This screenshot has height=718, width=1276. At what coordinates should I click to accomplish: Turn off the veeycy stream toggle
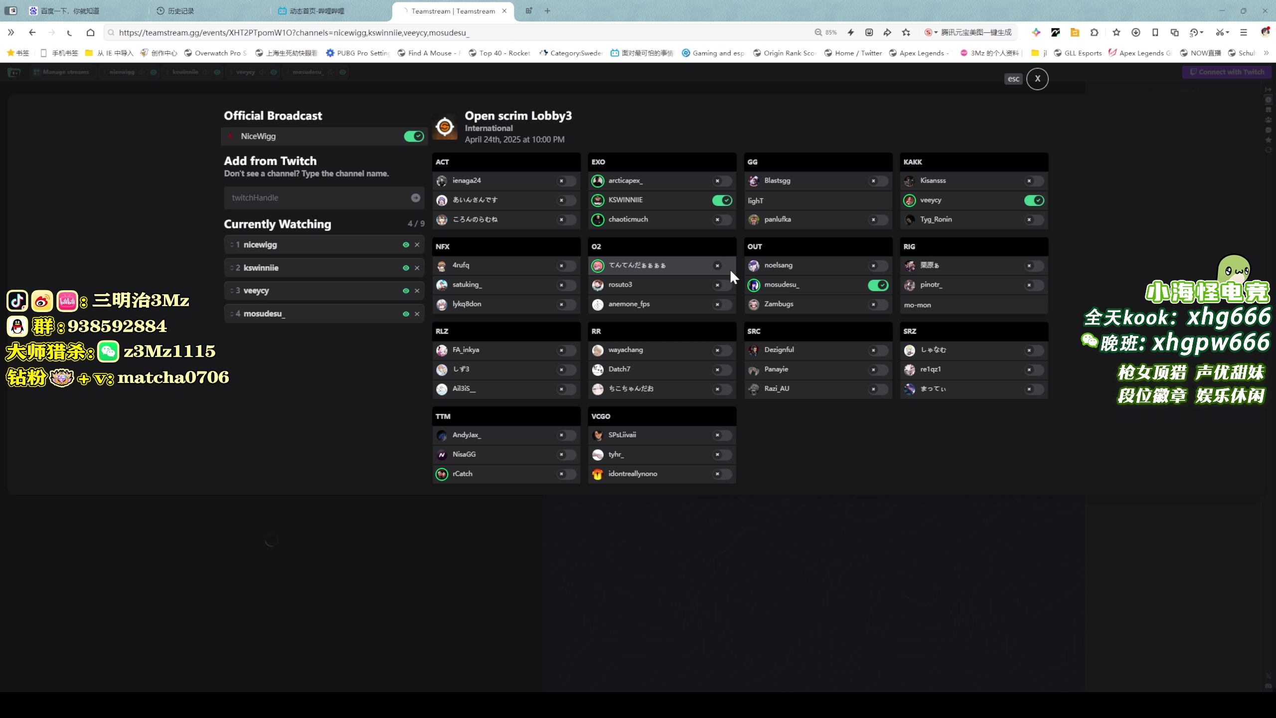(1034, 200)
